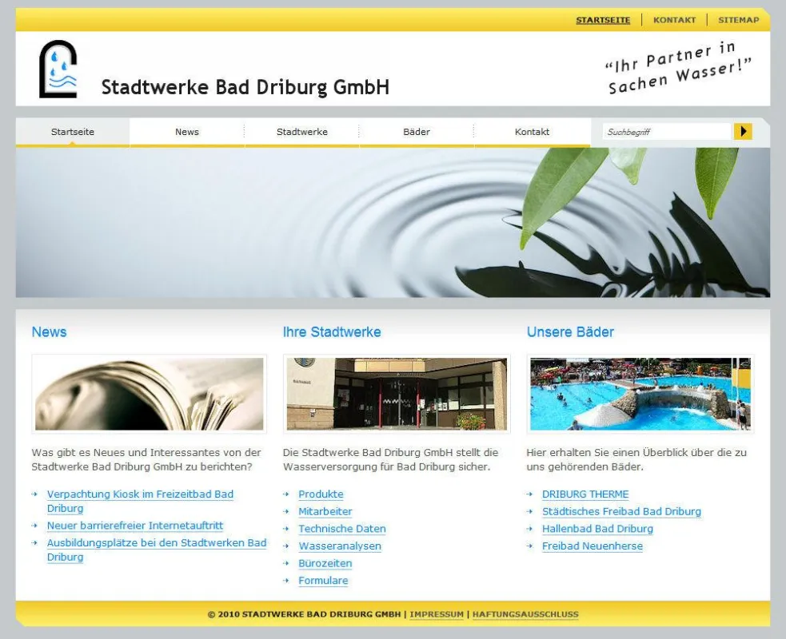786x639 pixels.
Task: Click the arrow bullet beside Produkte
Action: point(286,494)
